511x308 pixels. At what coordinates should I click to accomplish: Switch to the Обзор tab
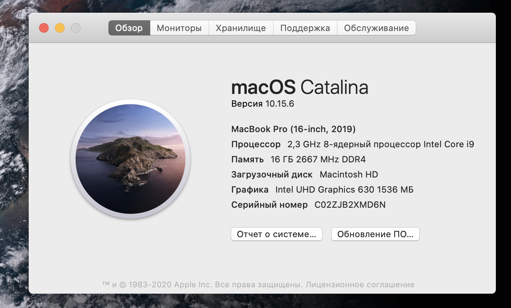coord(129,28)
